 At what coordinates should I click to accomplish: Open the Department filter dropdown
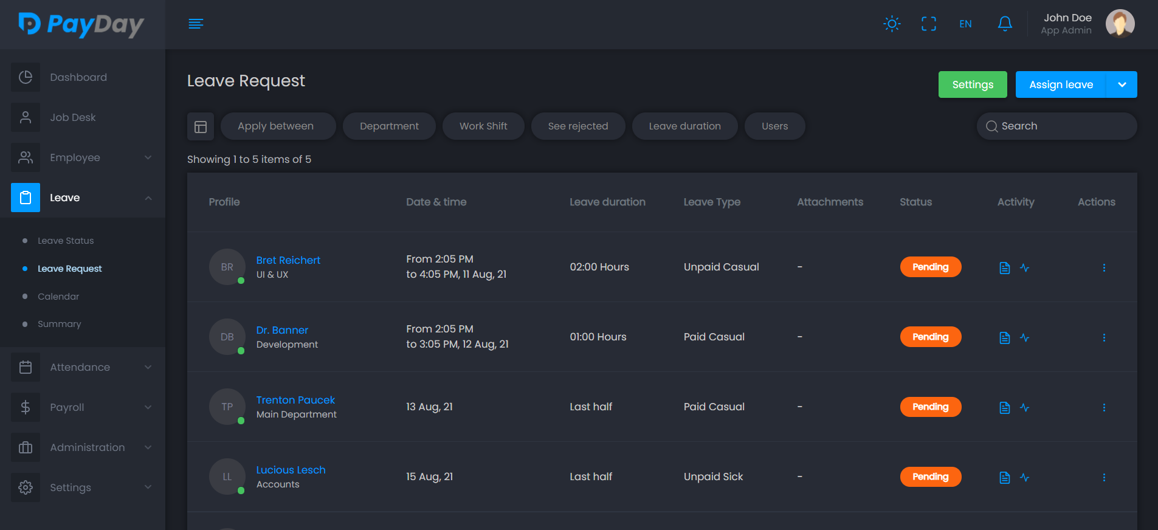point(389,126)
